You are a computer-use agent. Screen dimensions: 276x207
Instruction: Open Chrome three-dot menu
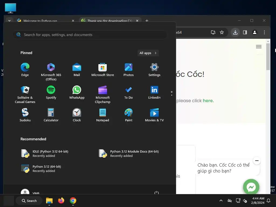point(264,32)
